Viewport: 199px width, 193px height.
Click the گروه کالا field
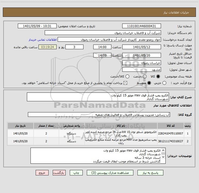(99, 115)
